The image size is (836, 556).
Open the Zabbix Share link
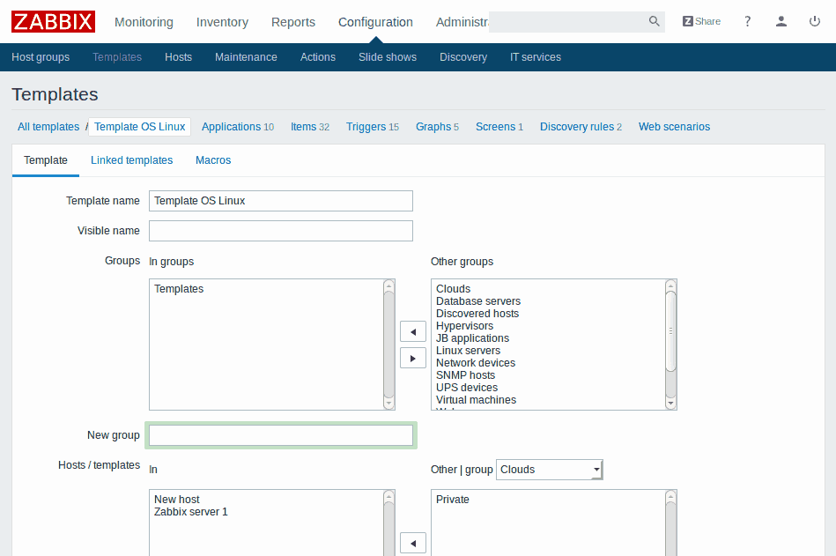pos(701,22)
